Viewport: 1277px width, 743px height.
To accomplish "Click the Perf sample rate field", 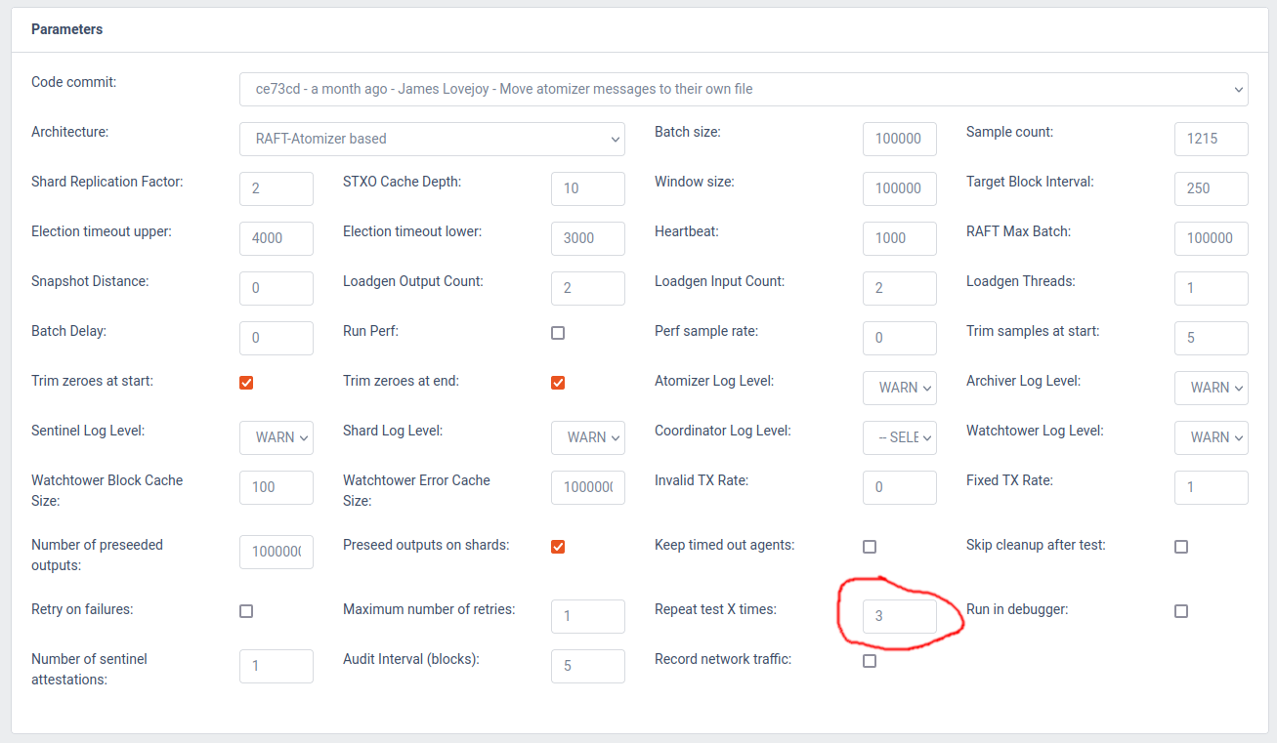I will (x=900, y=338).
